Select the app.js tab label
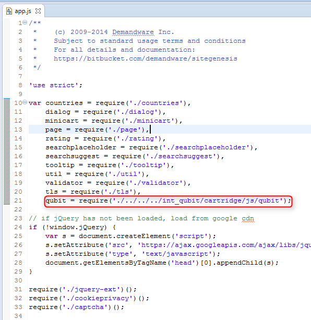Screen dimensions: 311x320 tap(23, 11)
